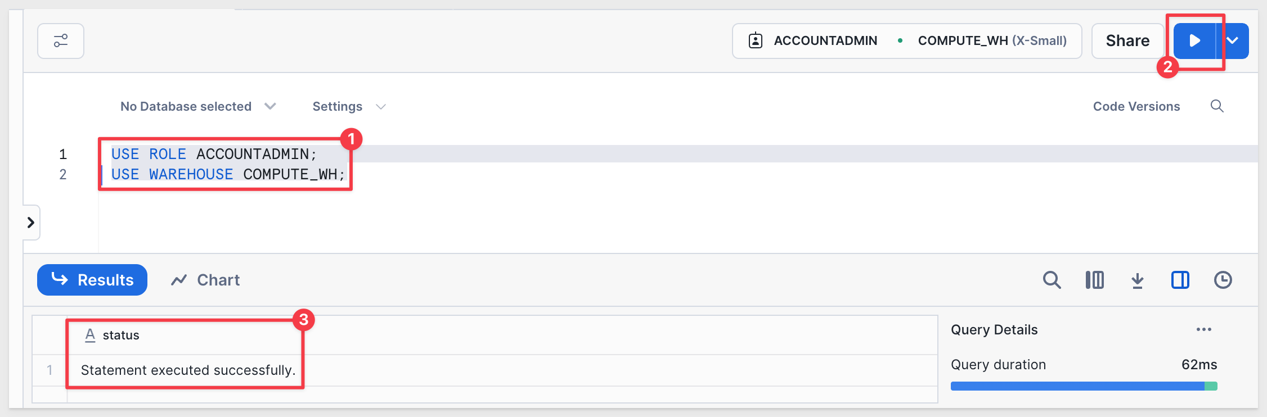Screen dimensions: 1267x417
Task: Open the run options dropdown arrow
Action: [1233, 41]
